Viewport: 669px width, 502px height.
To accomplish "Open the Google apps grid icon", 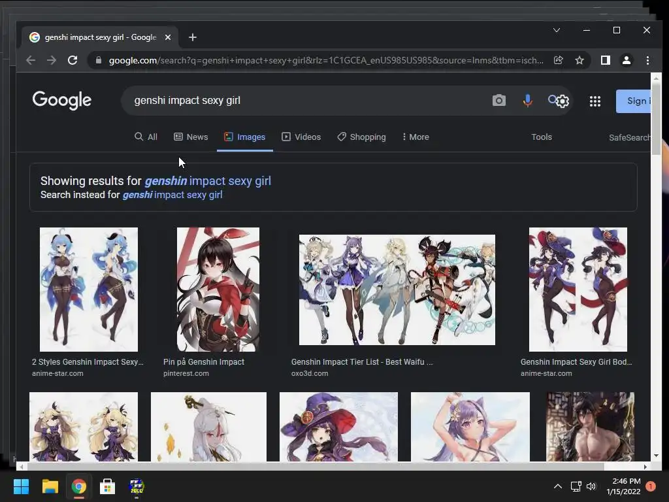I will pyautogui.click(x=595, y=101).
